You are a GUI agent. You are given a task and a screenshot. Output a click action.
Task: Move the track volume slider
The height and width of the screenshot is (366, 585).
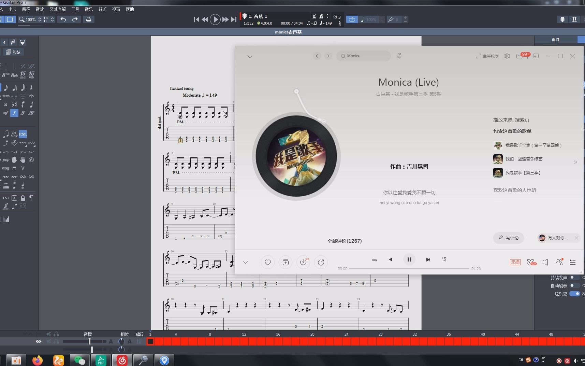(x=89, y=341)
